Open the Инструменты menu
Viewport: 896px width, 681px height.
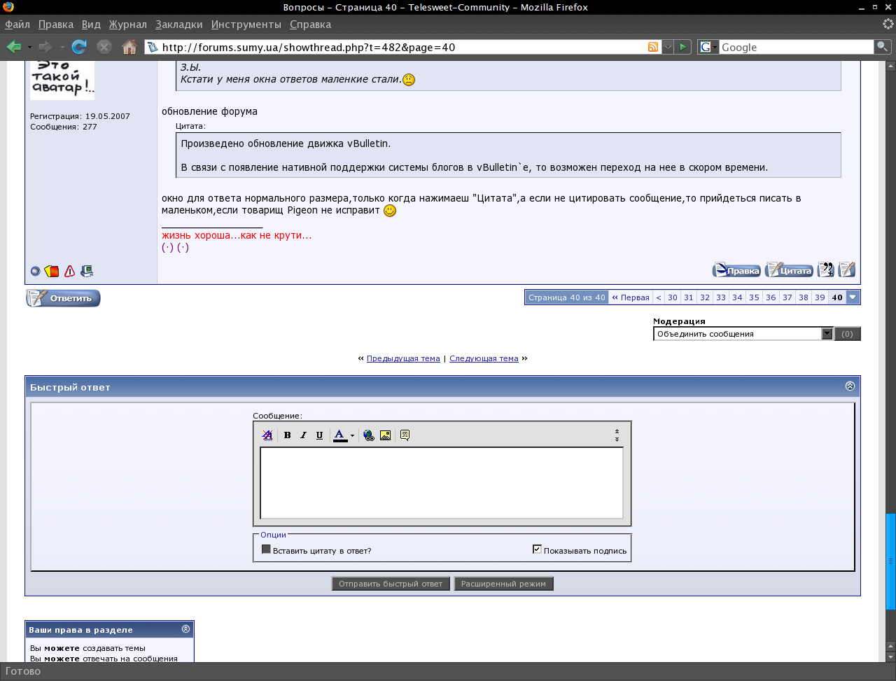[x=246, y=24]
